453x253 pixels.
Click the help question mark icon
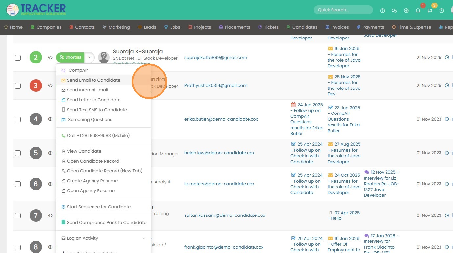(382, 11)
